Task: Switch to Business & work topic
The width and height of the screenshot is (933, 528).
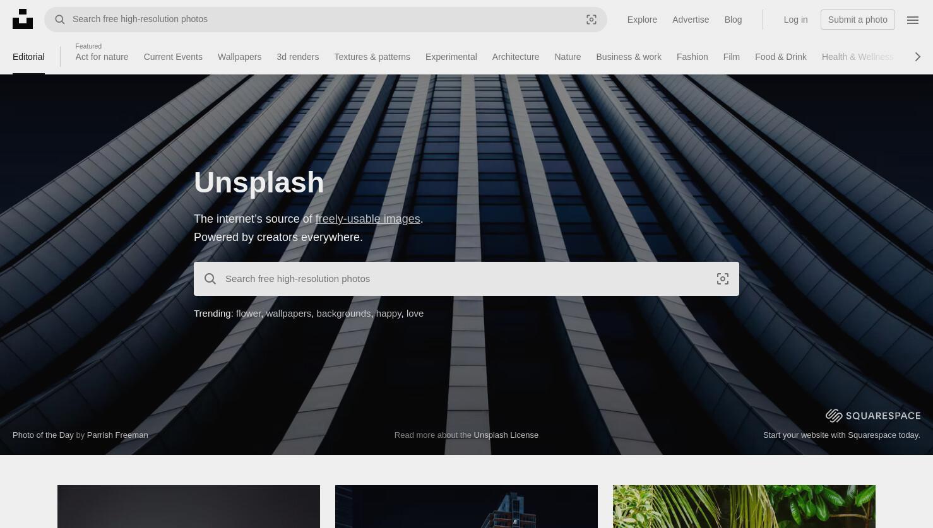Action: pos(629,57)
